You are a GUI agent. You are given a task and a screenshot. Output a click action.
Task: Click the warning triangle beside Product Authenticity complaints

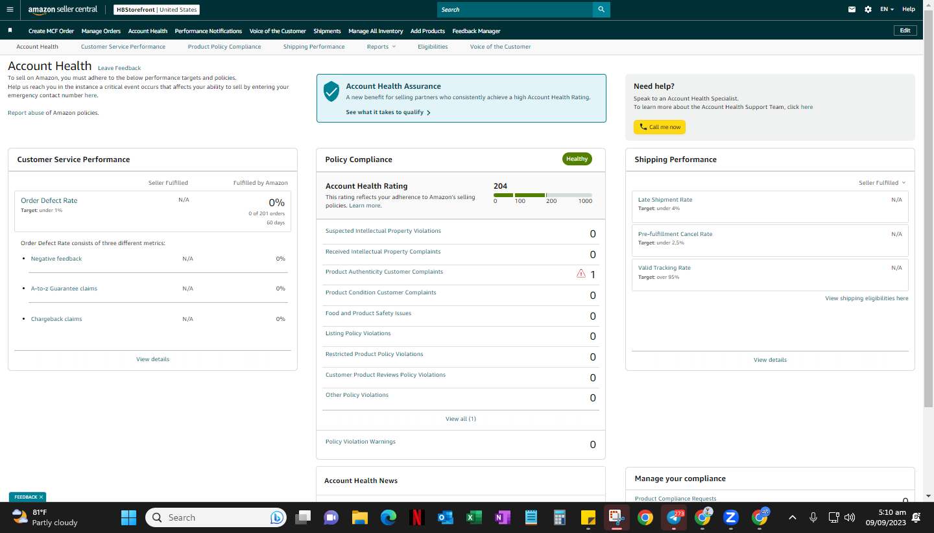tap(581, 274)
